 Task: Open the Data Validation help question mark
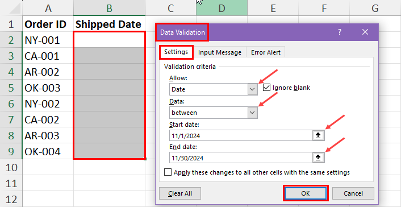339,32
